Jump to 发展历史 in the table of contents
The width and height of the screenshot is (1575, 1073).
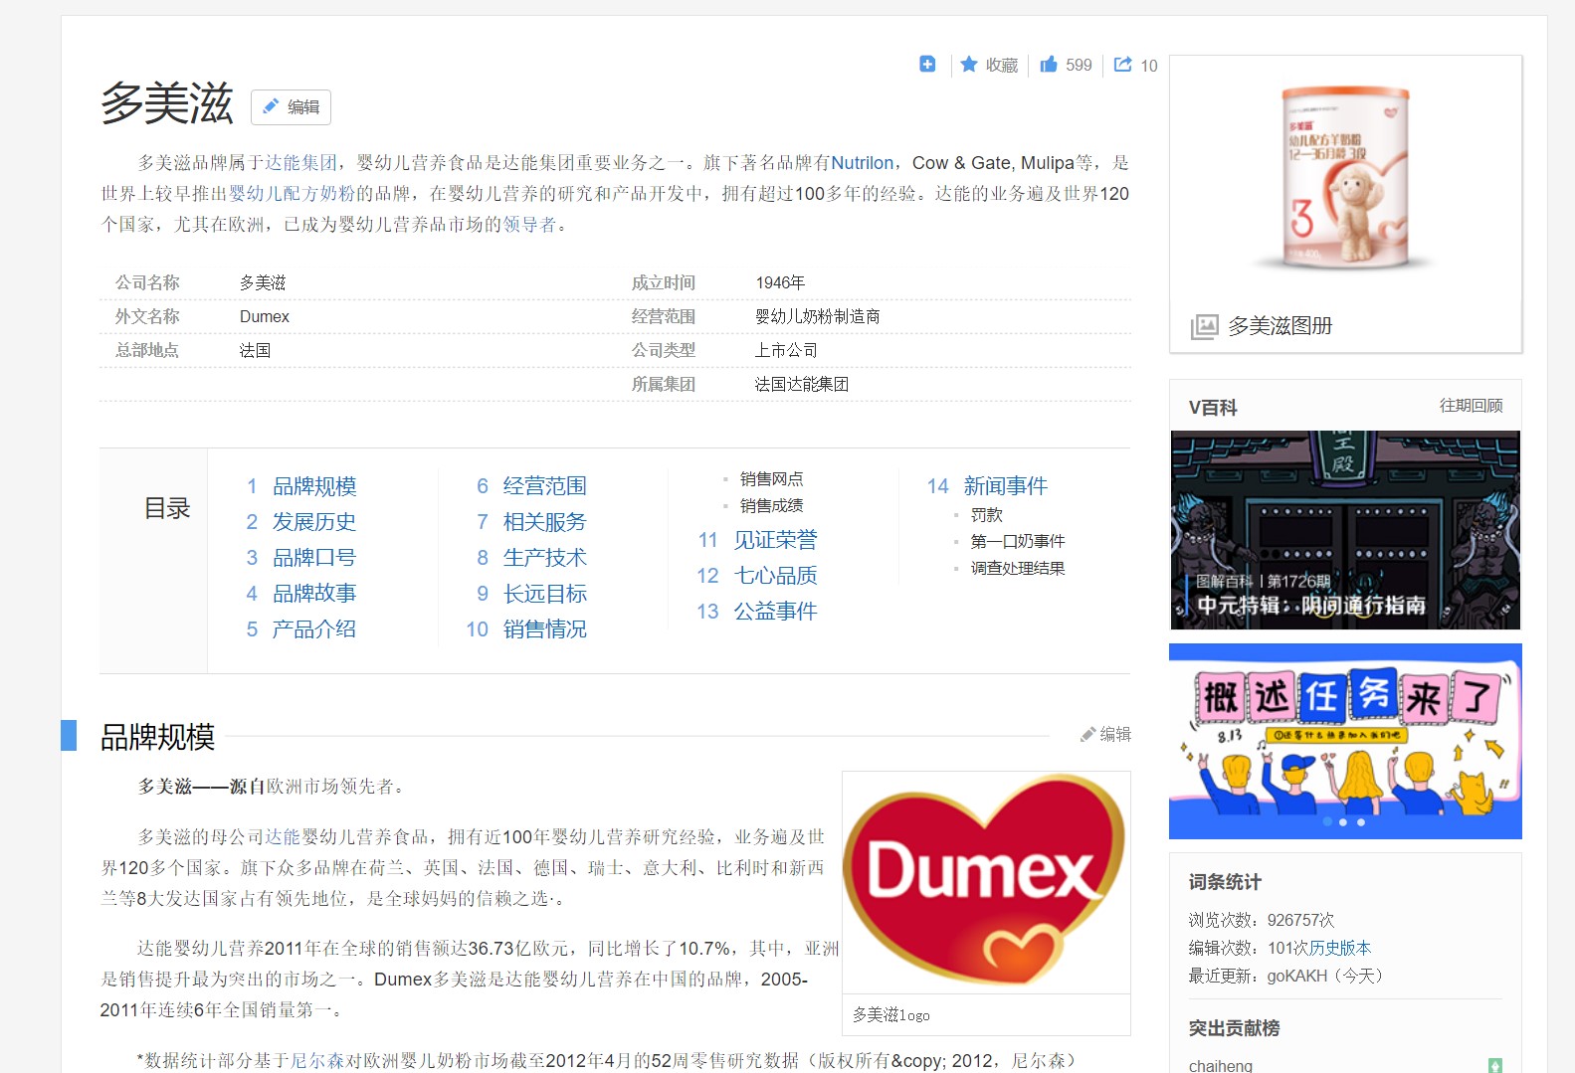[x=314, y=522]
